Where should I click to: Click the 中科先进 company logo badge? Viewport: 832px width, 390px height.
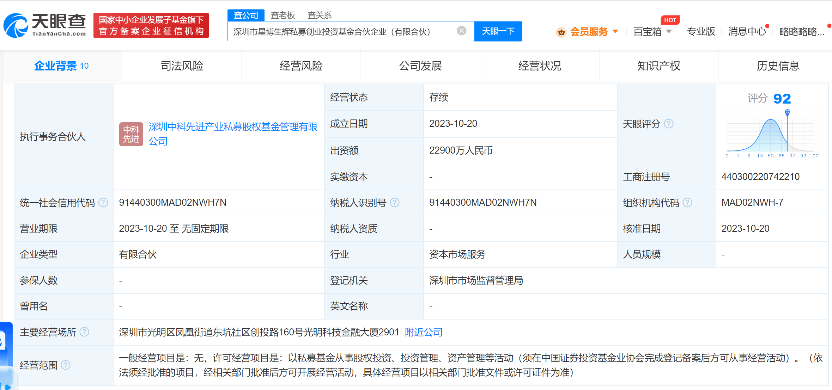[x=131, y=134]
